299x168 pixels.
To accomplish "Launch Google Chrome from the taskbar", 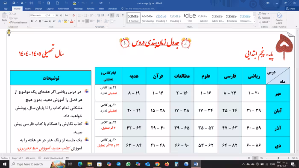I will point(157,164).
